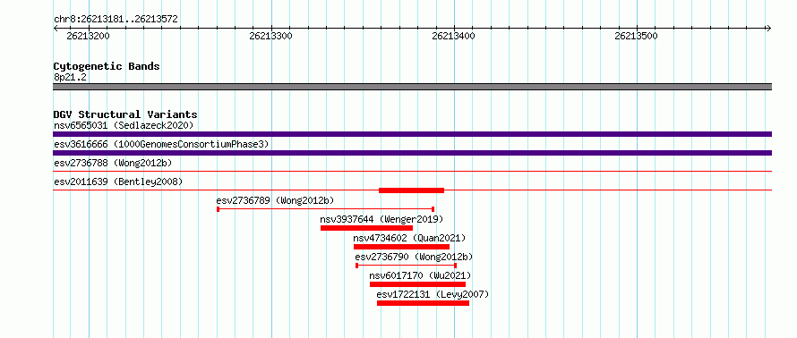This screenshot has width=797, height=338.
Task: Select the thin red line of esv2736790
Action: tap(407, 266)
